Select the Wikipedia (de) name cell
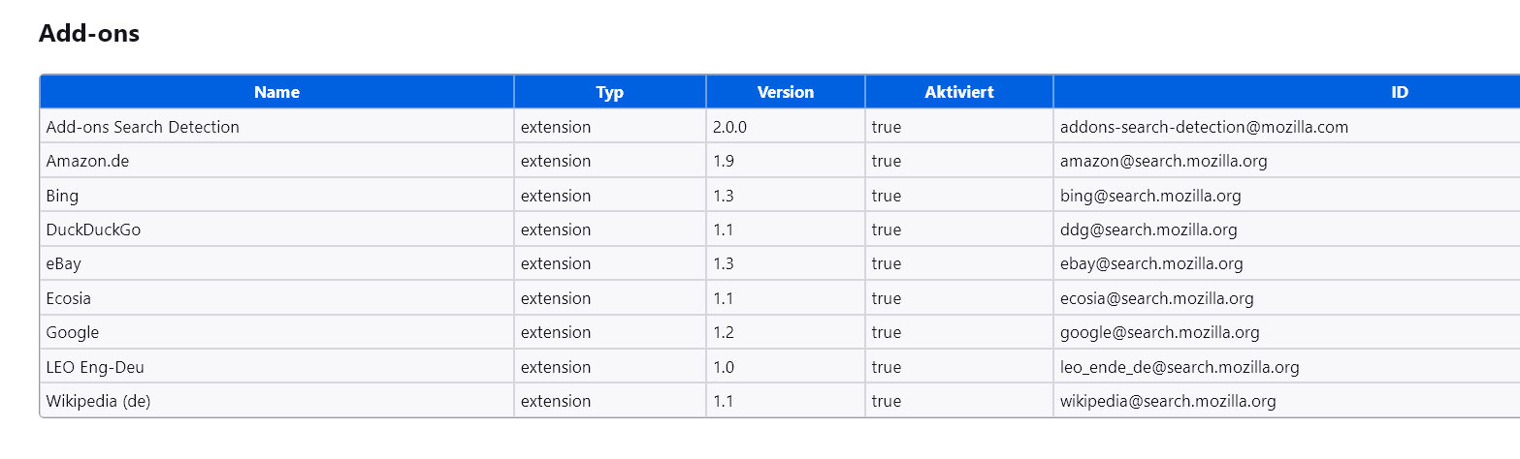Viewport: 1520px width, 459px height. tap(98, 401)
